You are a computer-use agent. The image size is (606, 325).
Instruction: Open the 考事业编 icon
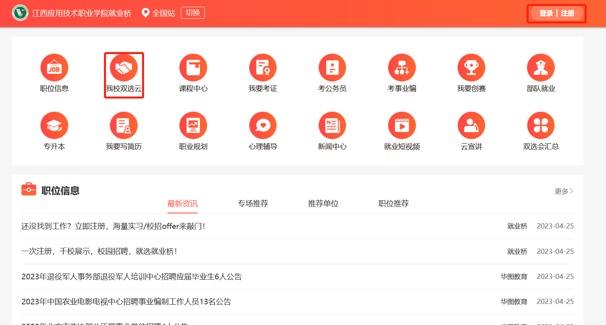click(x=402, y=68)
